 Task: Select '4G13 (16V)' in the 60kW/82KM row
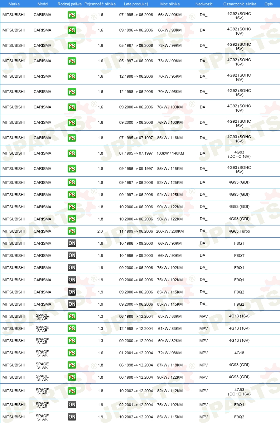239,340
